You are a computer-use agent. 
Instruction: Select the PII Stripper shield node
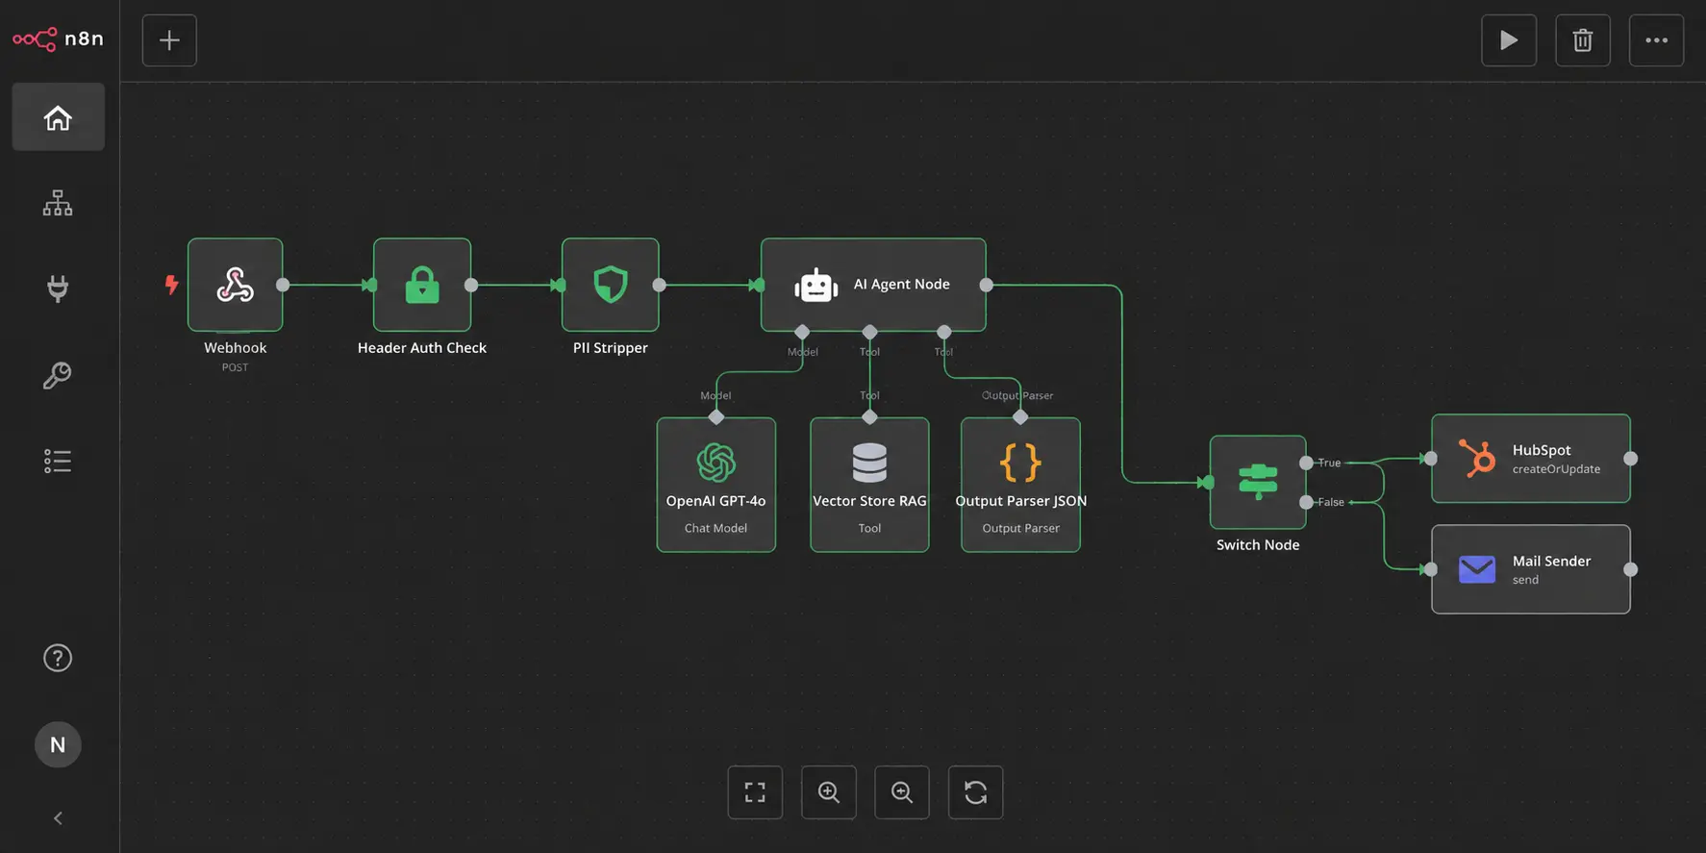pyautogui.click(x=611, y=285)
